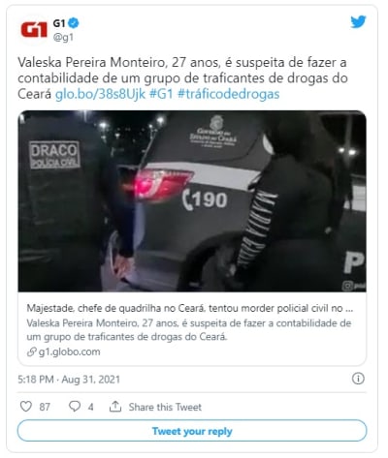This screenshot has height=458, width=388.
Task: Open the @g1 handle
Action: (63, 38)
